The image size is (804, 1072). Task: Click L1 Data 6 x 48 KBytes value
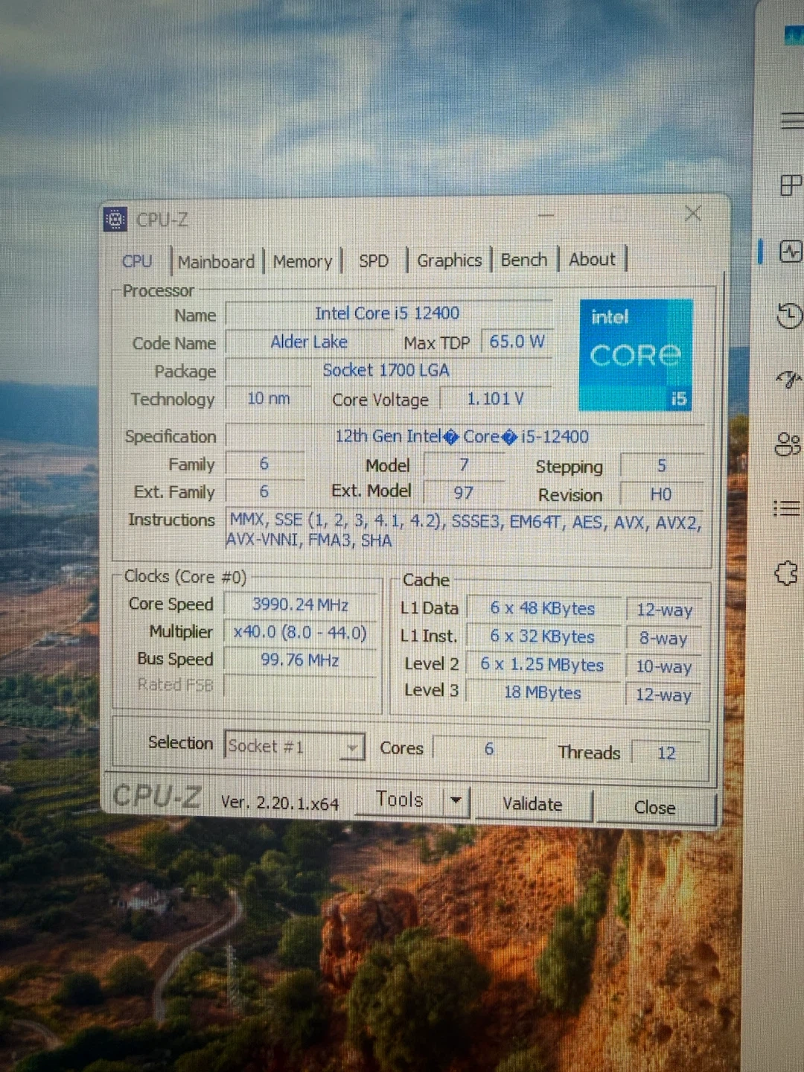point(543,608)
